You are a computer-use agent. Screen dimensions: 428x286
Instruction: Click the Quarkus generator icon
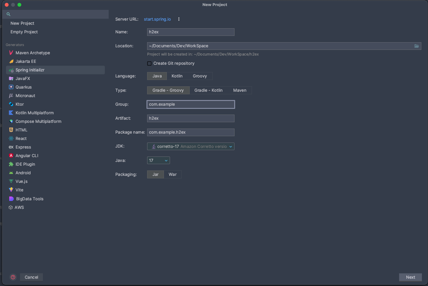coord(11,87)
